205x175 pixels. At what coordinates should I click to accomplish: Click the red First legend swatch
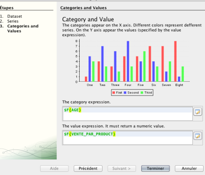(x=114, y=92)
